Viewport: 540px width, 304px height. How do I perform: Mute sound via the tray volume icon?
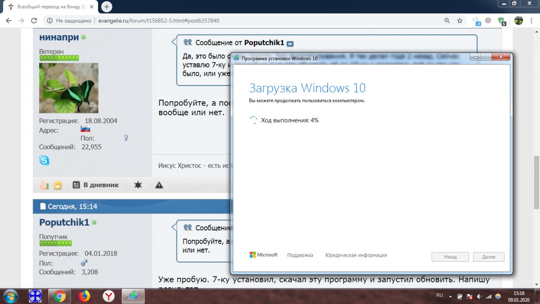[478, 296]
